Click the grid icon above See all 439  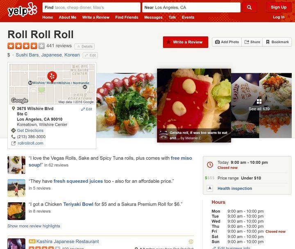[259, 102]
